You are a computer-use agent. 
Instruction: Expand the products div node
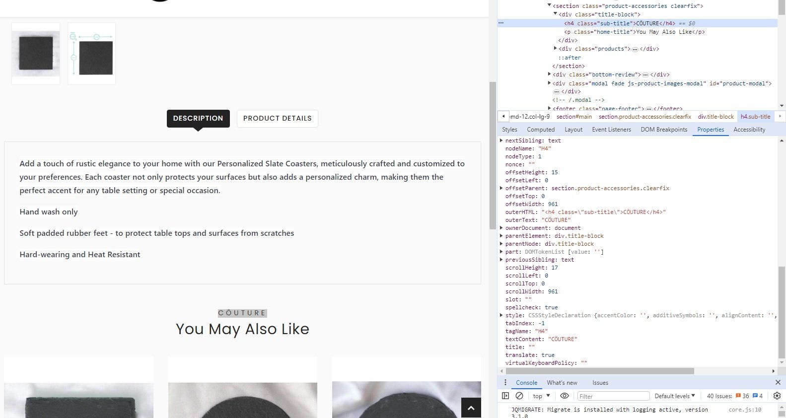coord(555,49)
